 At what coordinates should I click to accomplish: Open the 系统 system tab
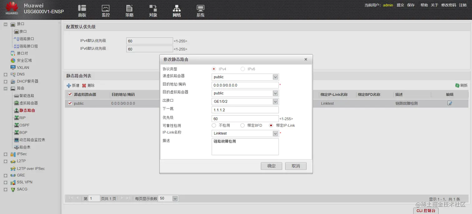(200, 11)
